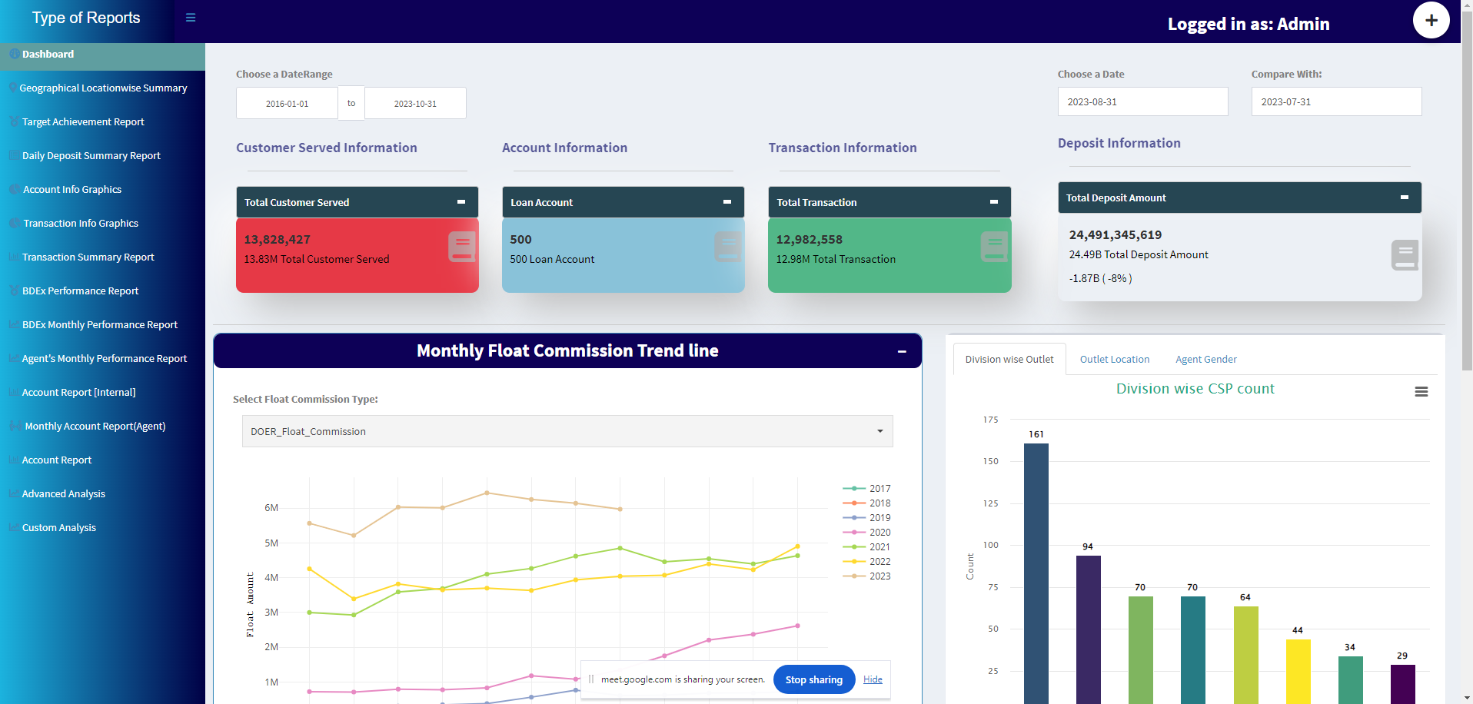Collapse the Total Deposit Amount card
This screenshot has height=704, width=1473.
[1405, 198]
